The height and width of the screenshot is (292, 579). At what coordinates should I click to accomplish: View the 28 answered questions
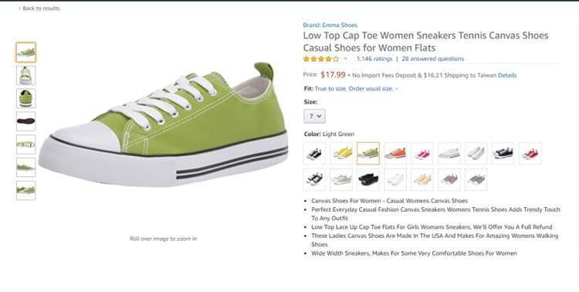[x=433, y=59]
